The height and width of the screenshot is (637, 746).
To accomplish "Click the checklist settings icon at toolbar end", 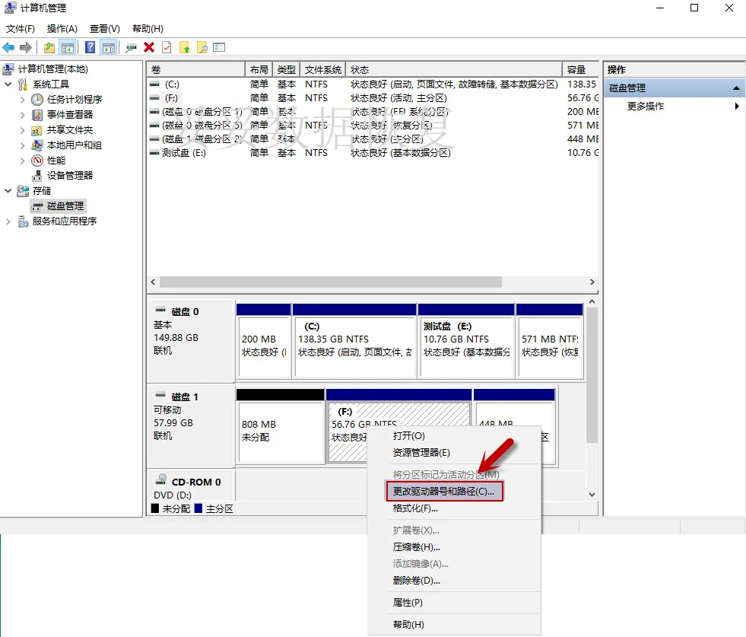I will pos(220,48).
